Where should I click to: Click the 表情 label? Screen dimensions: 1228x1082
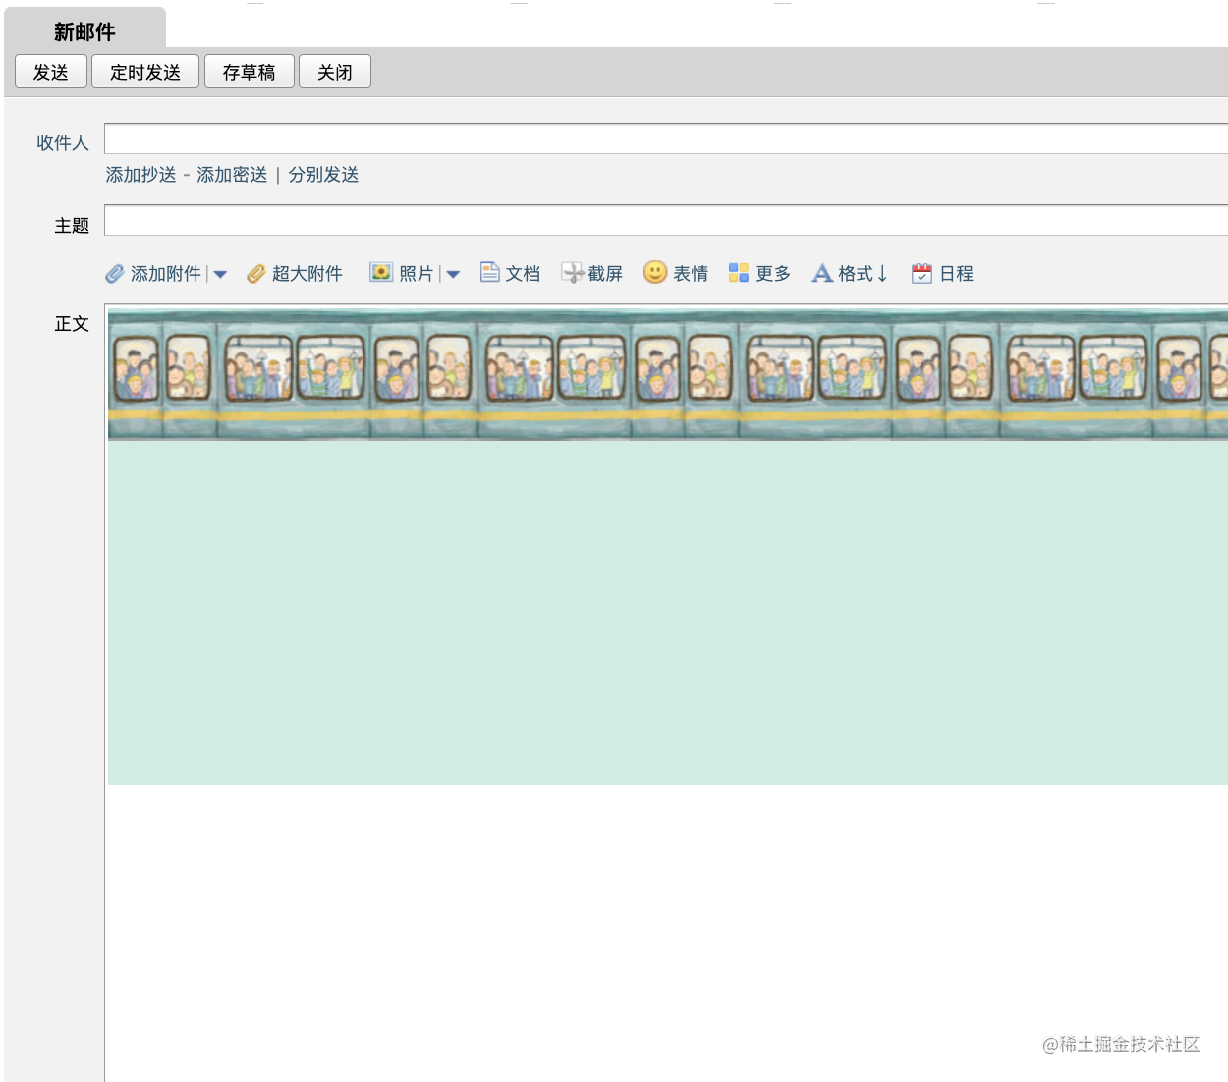click(x=691, y=274)
